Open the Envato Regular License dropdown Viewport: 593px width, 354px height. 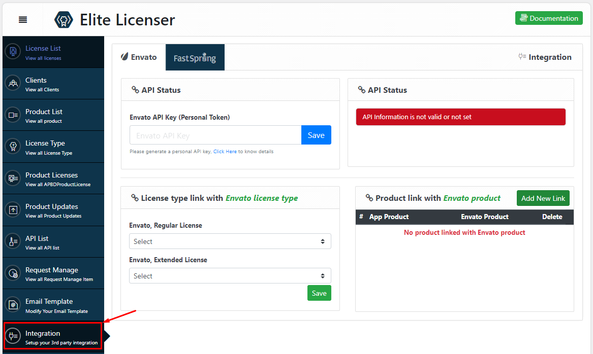pyautogui.click(x=230, y=241)
